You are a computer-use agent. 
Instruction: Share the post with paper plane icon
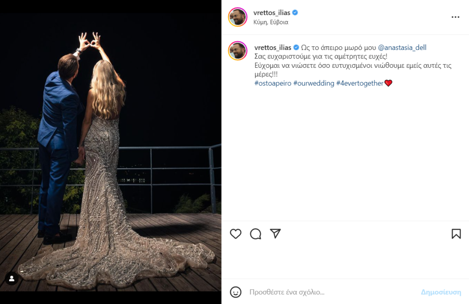(275, 234)
